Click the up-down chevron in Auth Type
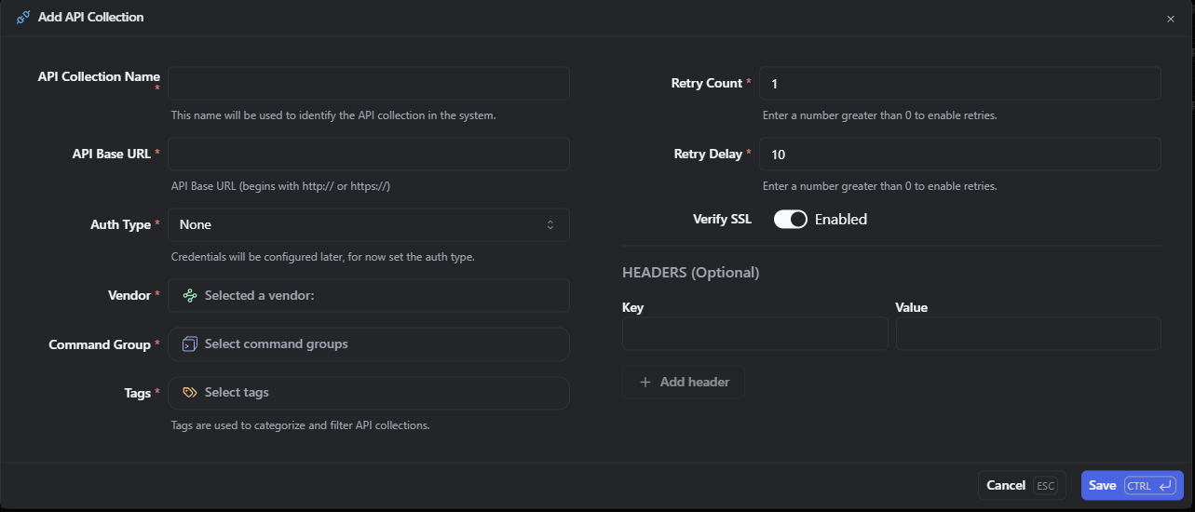 (550, 224)
